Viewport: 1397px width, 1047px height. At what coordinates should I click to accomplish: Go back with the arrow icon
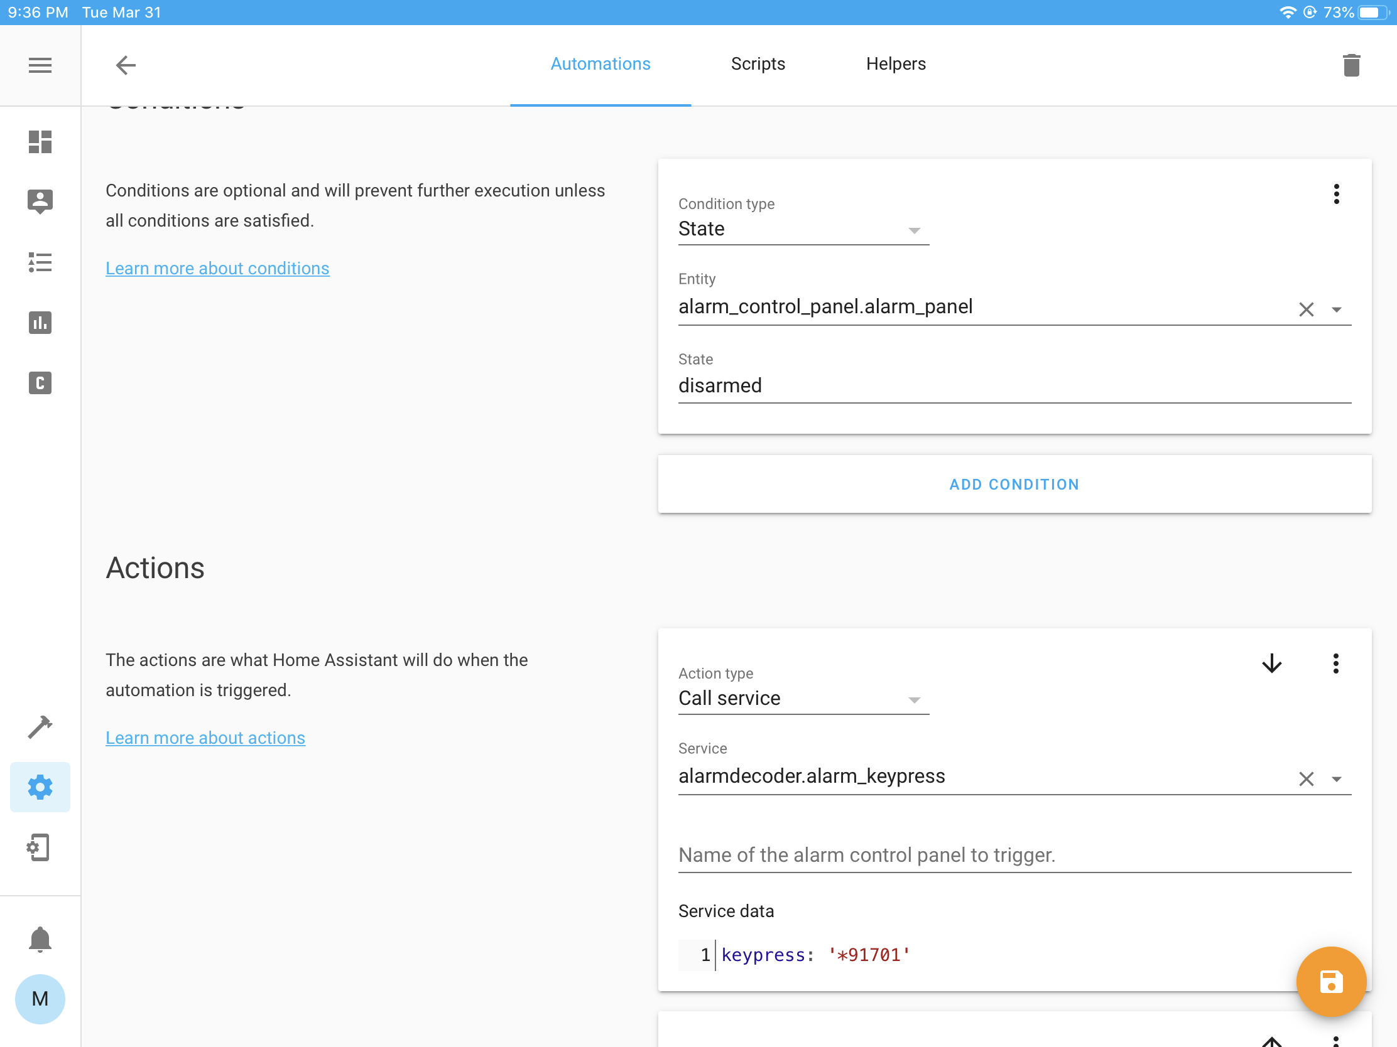[x=125, y=65]
